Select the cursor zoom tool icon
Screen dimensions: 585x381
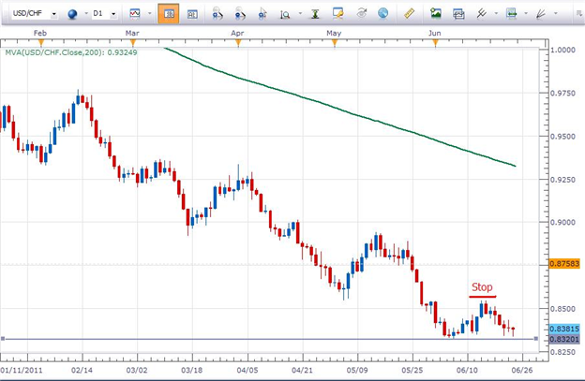(x=262, y=14)
